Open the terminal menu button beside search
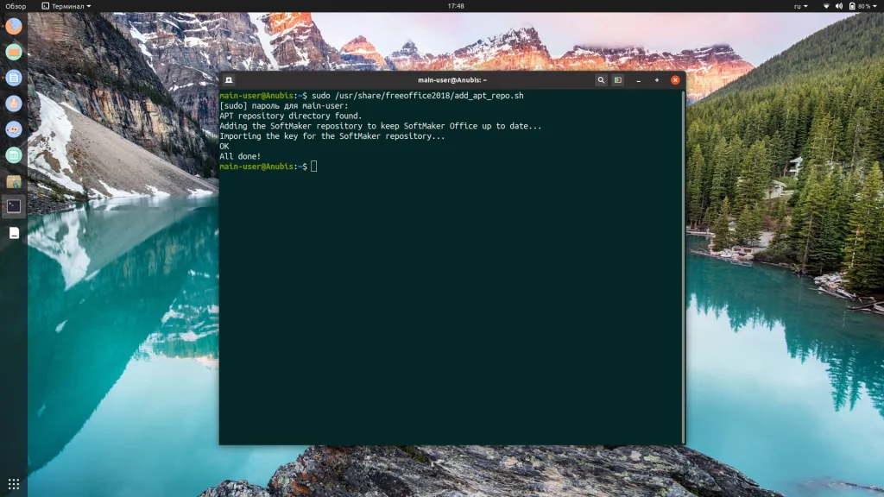The width and height of the screenshot is (884, 497). [618, 80]
